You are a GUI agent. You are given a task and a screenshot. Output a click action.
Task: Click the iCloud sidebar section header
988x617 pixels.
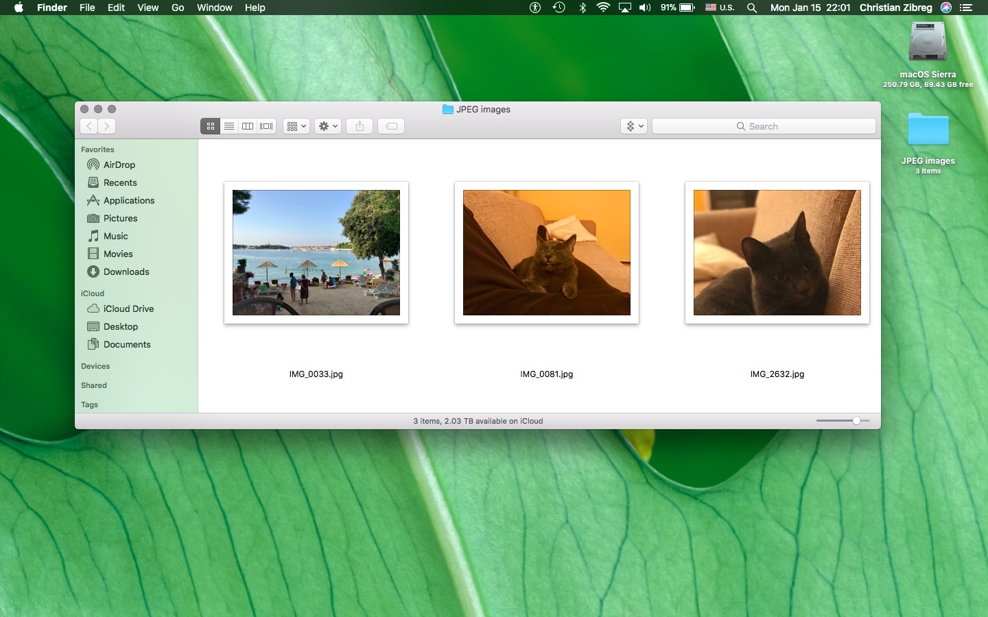93,293
